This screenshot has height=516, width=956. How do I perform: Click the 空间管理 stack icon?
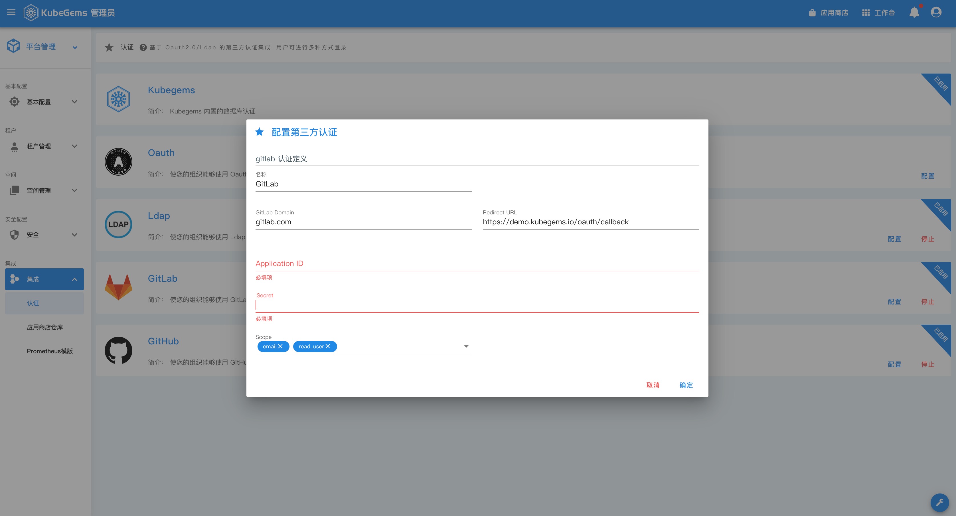click(x=15, y=190)
